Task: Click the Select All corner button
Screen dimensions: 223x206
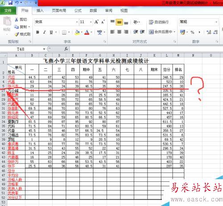Action: point(4,55)
